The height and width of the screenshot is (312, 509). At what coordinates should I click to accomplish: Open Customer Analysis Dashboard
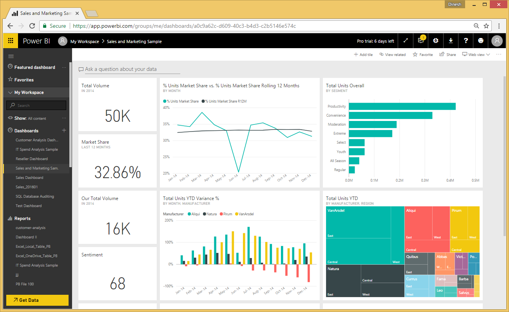point(37,140)
